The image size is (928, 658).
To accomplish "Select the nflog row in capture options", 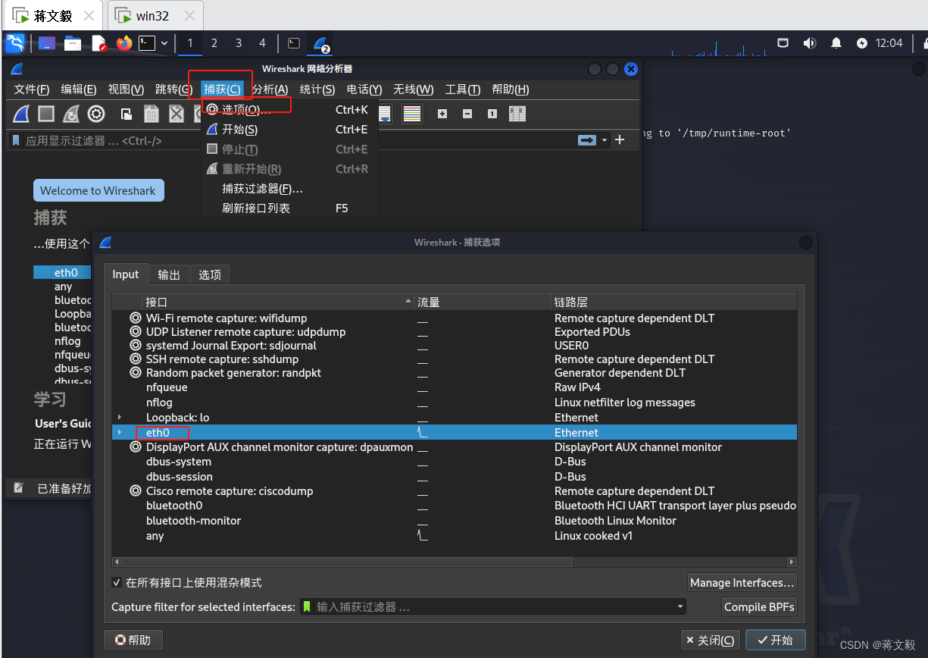I will click(x=454, y=403).
